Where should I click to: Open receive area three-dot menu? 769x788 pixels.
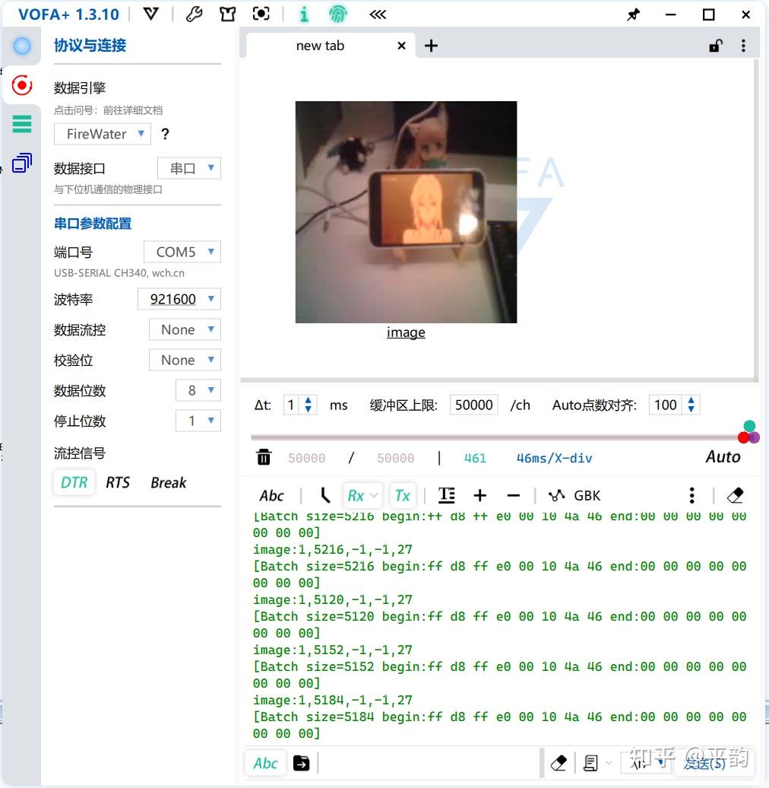tap(691, 495)
